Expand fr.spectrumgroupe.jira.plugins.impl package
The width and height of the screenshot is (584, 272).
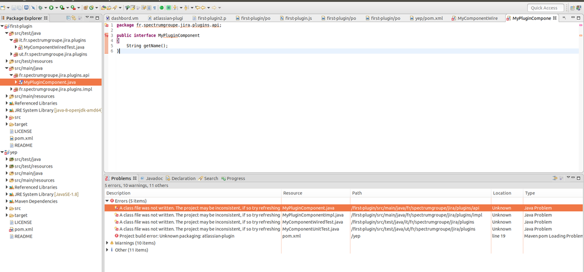(12, 89)
